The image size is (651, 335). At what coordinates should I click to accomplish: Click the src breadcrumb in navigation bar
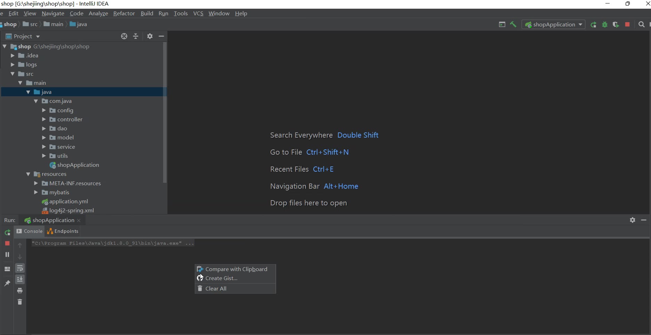(30, 24)
